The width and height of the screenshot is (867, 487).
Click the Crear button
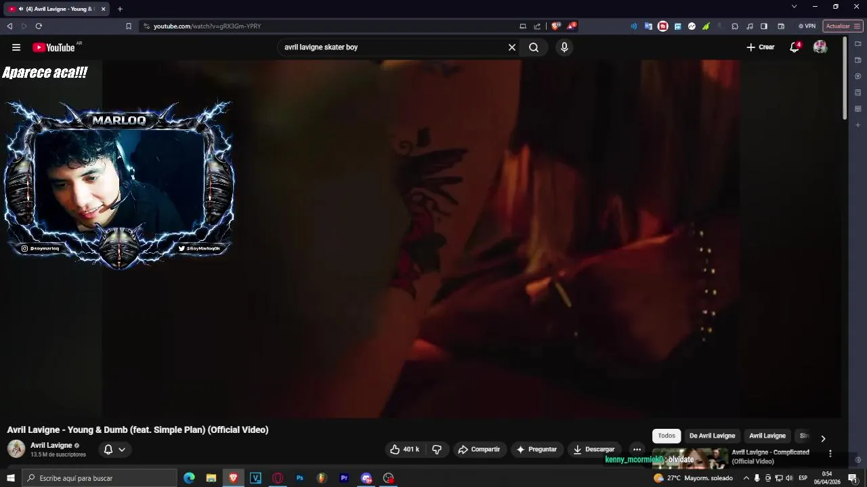760,47
